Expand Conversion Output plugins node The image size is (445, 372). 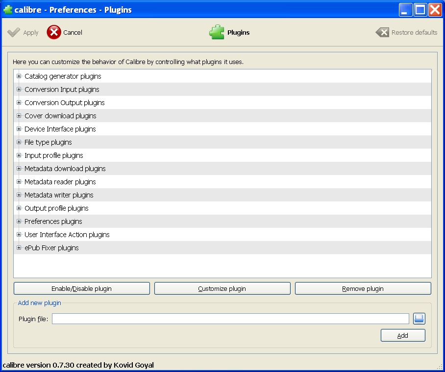tap(19, 103)
